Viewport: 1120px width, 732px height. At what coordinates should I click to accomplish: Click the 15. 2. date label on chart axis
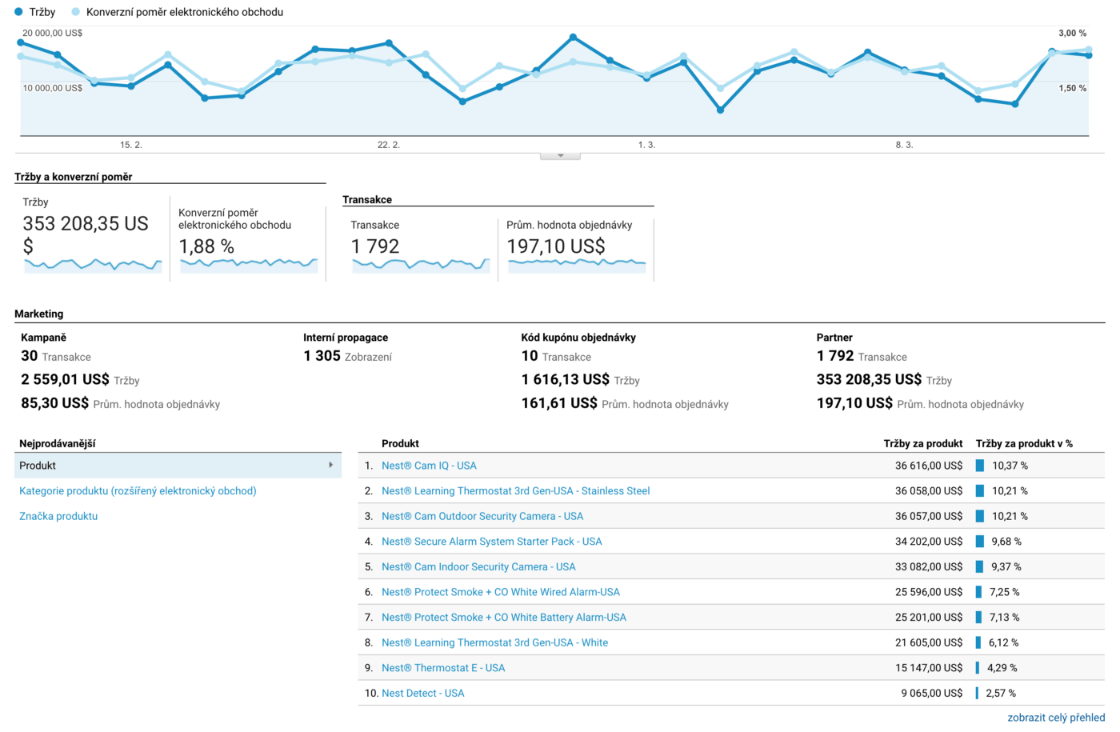131,145
